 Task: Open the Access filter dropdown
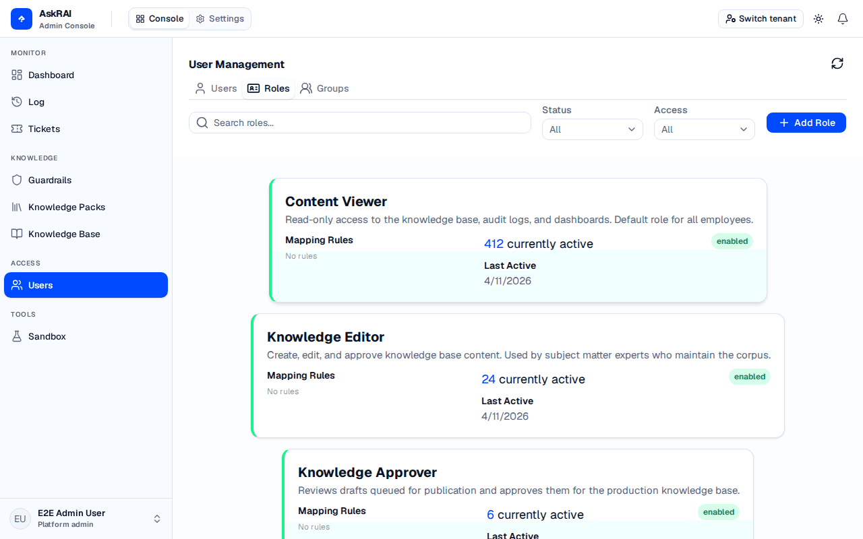click(x=705, y=129)
